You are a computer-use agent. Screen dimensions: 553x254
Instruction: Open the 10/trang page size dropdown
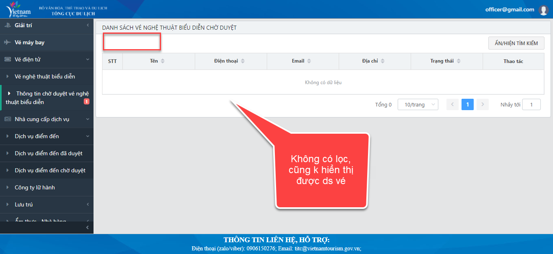(418, 104)
